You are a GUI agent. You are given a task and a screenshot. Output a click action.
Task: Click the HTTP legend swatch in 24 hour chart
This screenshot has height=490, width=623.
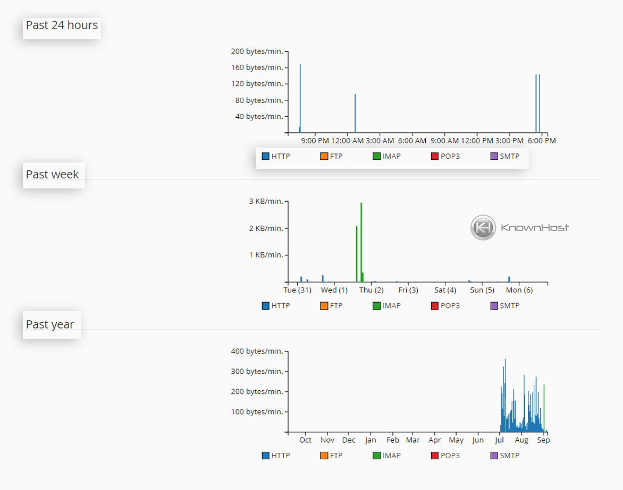click(265, 156)
